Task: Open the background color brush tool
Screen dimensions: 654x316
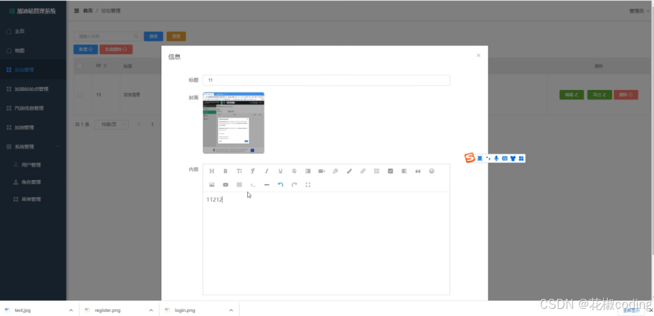Action: 349,171
